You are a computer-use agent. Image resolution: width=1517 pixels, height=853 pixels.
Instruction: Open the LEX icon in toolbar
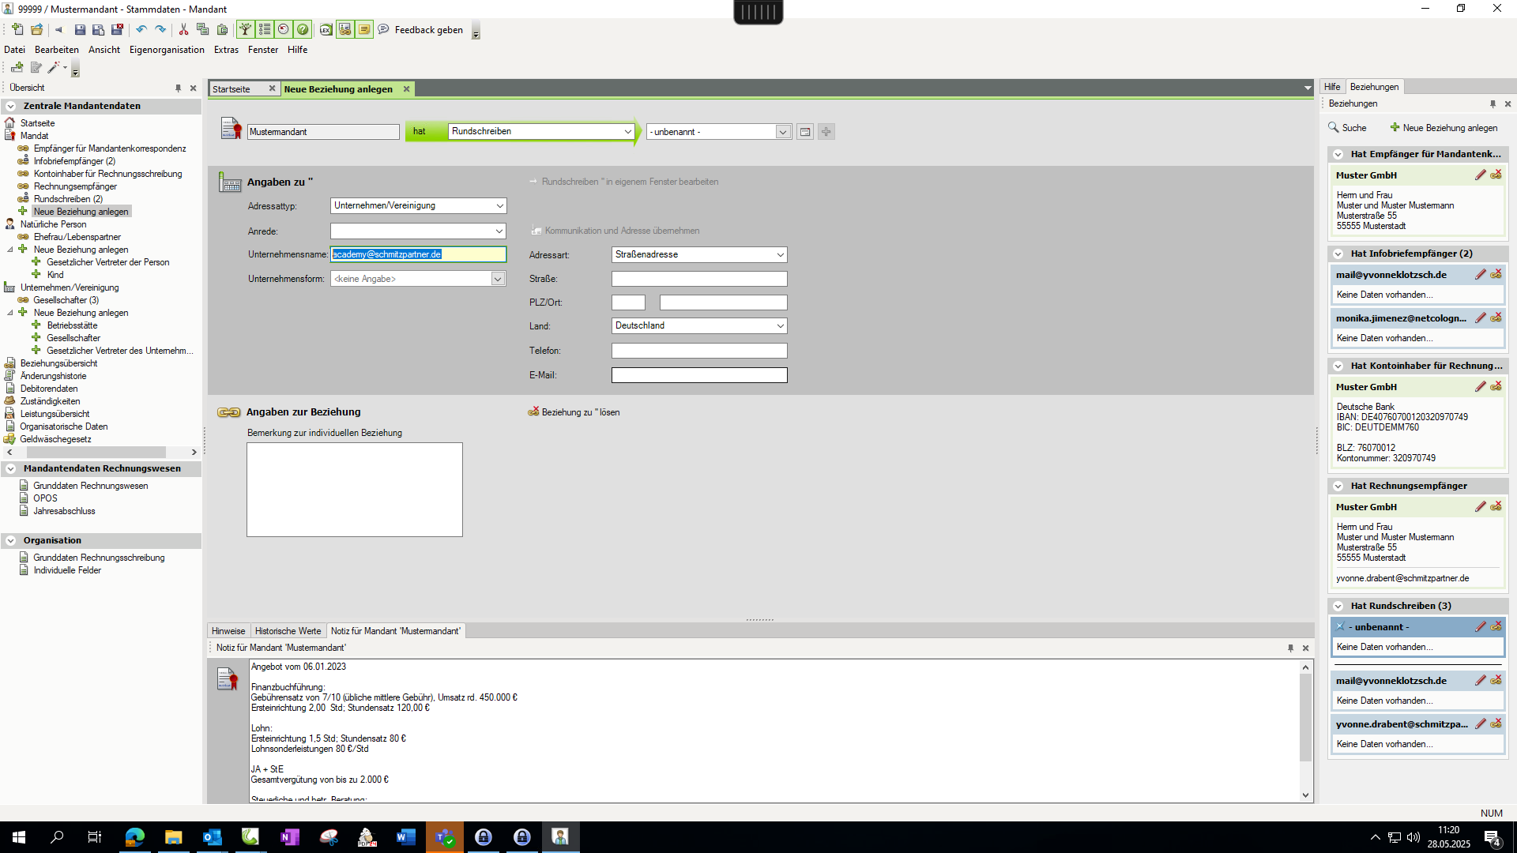point(326,30)
